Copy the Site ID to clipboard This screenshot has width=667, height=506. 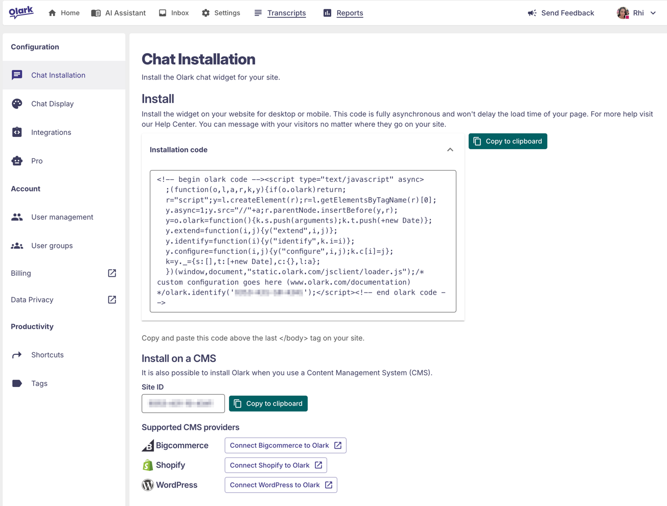(268, 403)
